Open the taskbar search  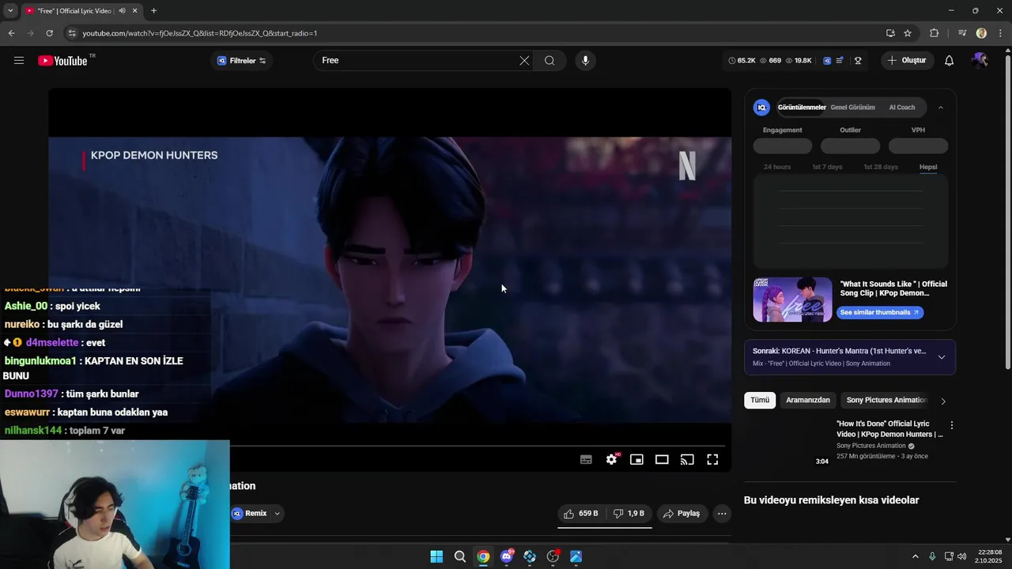pos(460,556)
